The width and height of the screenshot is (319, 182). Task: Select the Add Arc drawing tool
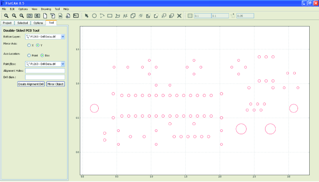102,16
